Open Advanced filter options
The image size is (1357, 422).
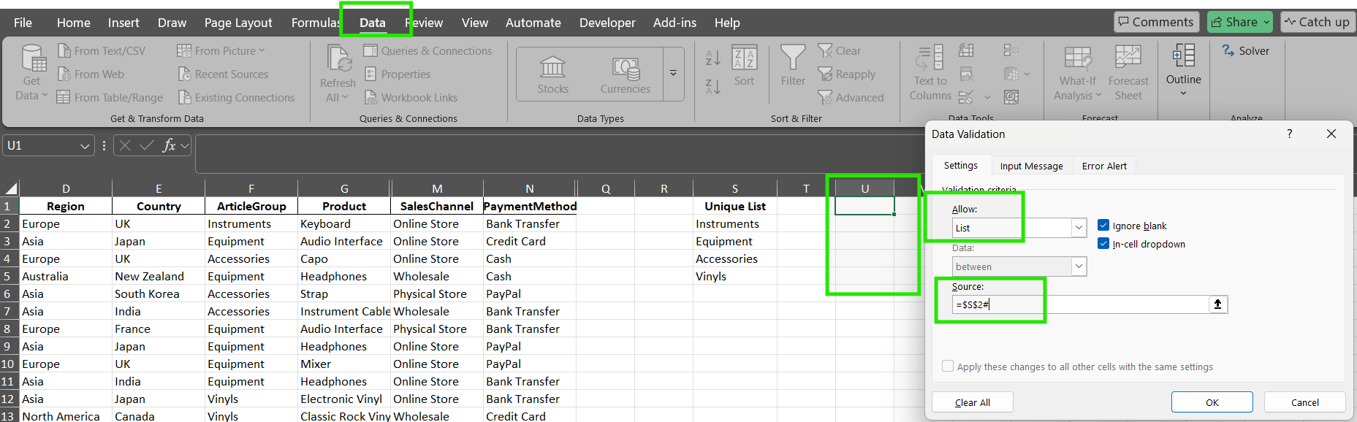pyautogui.click(x=851, y=97)
